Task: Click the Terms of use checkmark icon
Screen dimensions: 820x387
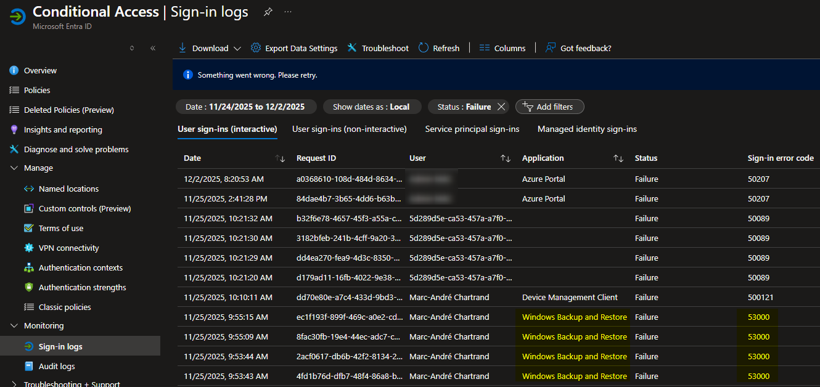Action: (x=28, y=228)
